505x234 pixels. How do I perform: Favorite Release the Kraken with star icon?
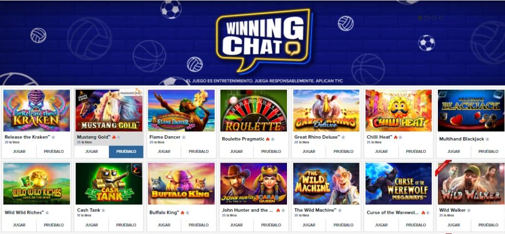(53, 137)
